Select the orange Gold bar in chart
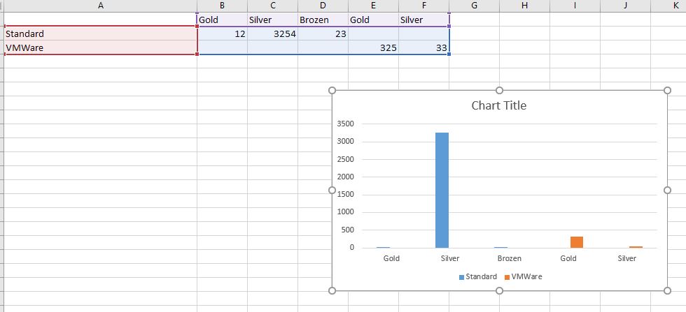 [x=577, y=242]
